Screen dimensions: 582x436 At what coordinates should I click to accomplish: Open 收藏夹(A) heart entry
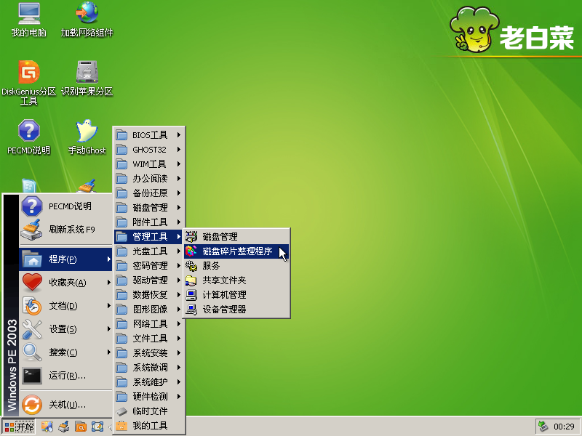(x=65, y=283)
